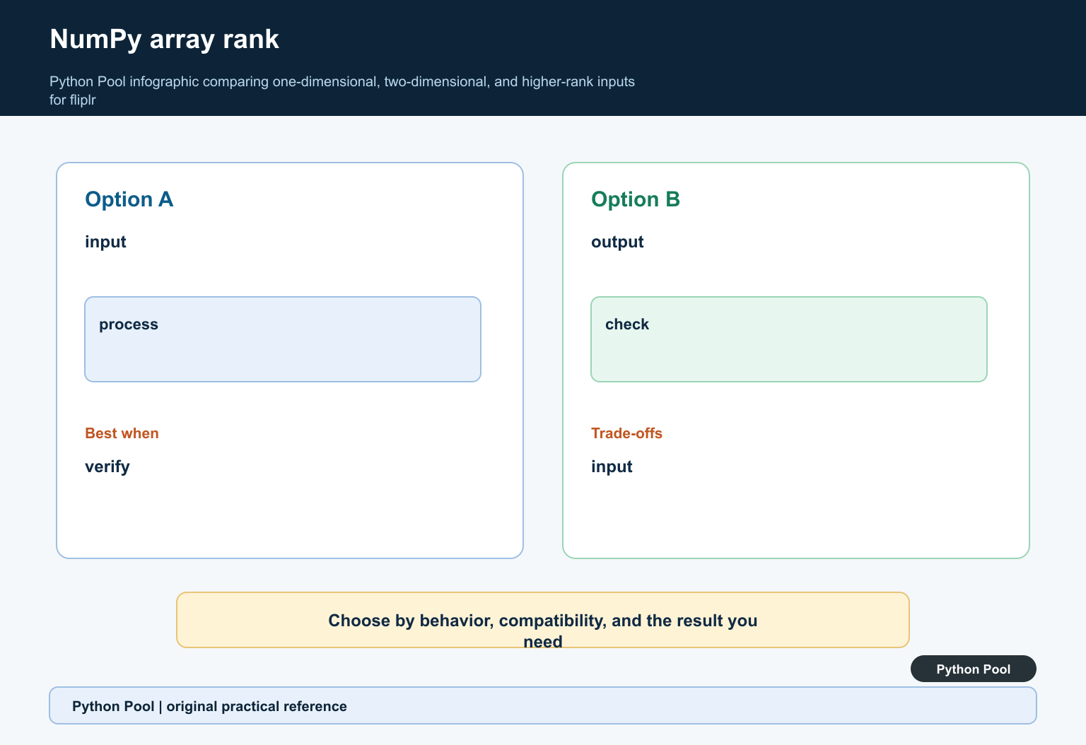Click the dark 'Python Pool' badge
The width and height of the screenshot is (1086, 745).
click(974, 669)
